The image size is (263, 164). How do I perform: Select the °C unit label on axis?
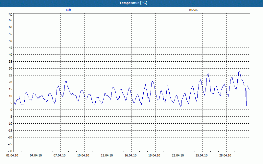[x=11, y=15]
